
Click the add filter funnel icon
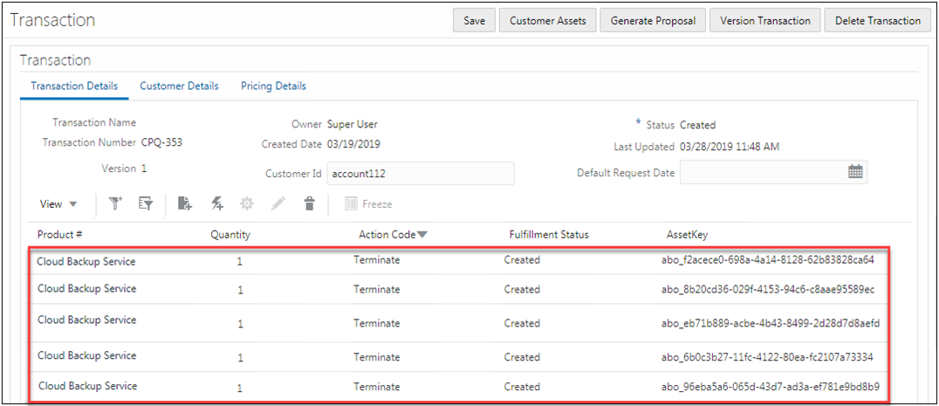[116, 203]
